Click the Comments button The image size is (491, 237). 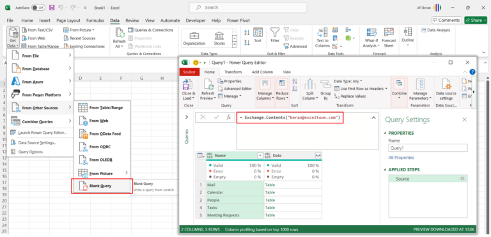click(x=446, y=20)
